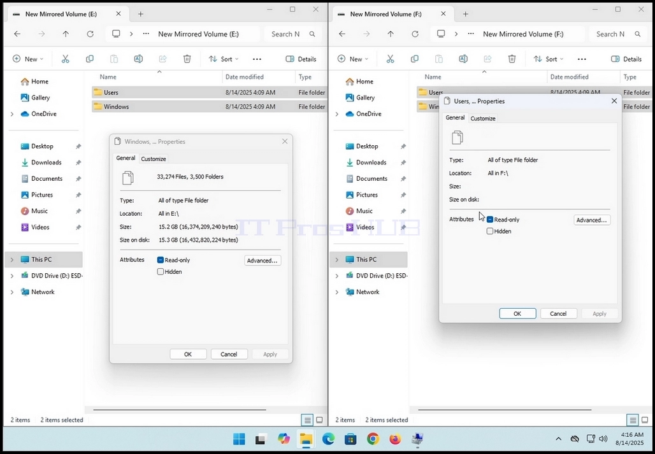This screenshot has height=454, width=655.
Task: Open Microsoft Edge from taskbar
Action: [x=328, y=439]
